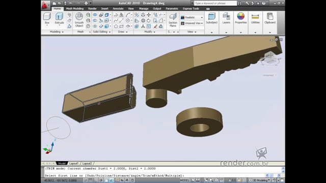Open the 3D Modeling workspace dropdown
326x183 pixels.
(x=260, y=180)
